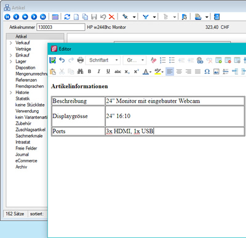
Task: Choose font color in Editor
Action: click(146, 71)
